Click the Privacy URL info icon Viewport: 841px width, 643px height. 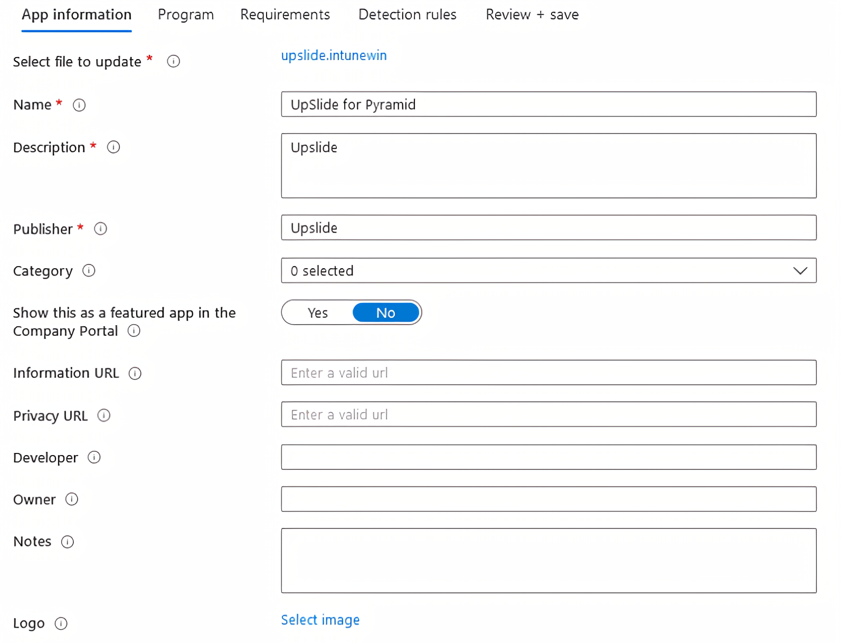pyautogui.click(x=104, y=415)
